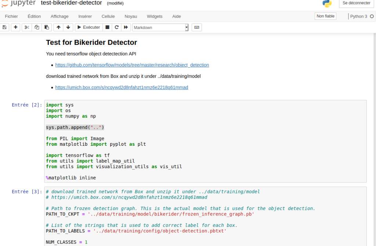
Task: Copy selected cells icon
Action: point(37,28)
